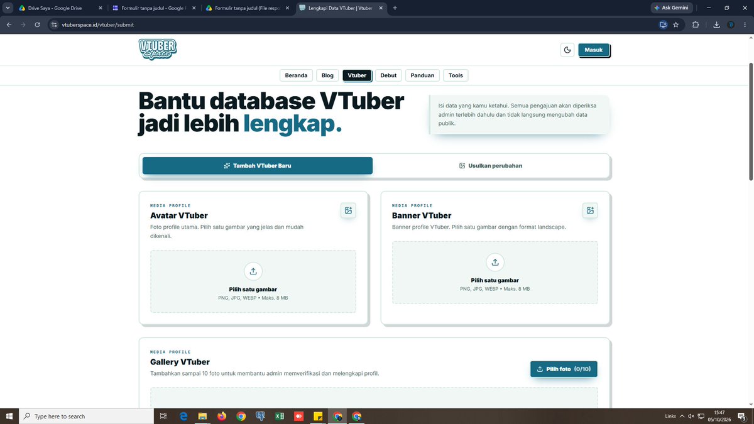Click the Masuk login button
754x424 pixels.
coord(594,50)
